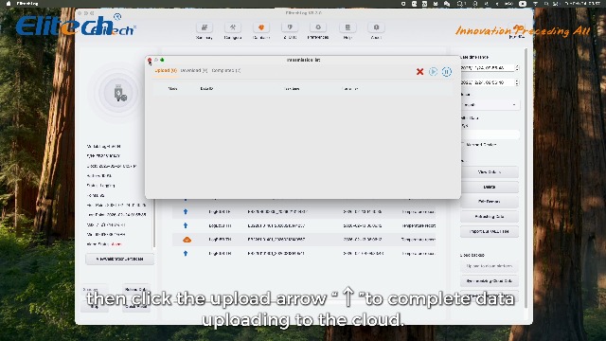Click the blue upload arrow in last row

tap(186, 253)
